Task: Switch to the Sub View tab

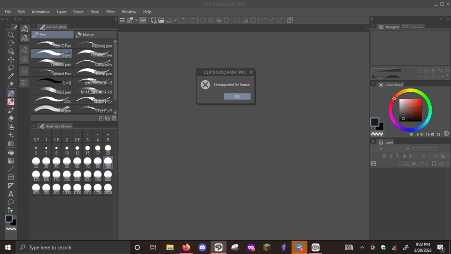Action: click(x=413, y=27)
